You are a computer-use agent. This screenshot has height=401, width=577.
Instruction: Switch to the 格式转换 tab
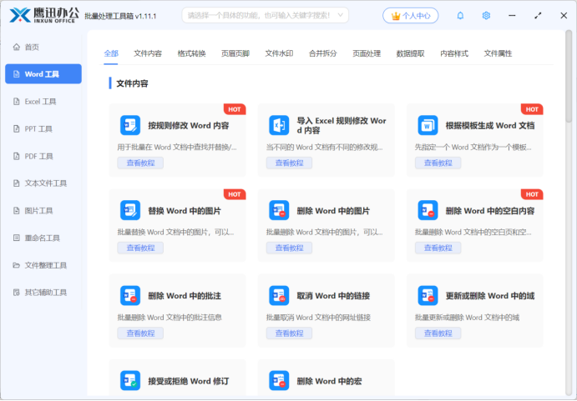click(x=191, y=53)
